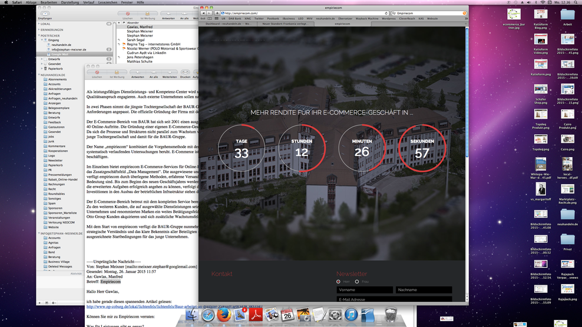Click the Nachname input field
582x327 pixels.
[424, 290]
